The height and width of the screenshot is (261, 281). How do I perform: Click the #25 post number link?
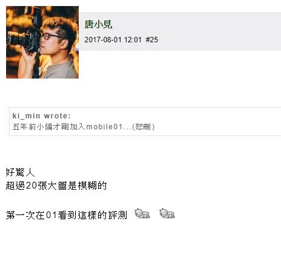[152, 39]
